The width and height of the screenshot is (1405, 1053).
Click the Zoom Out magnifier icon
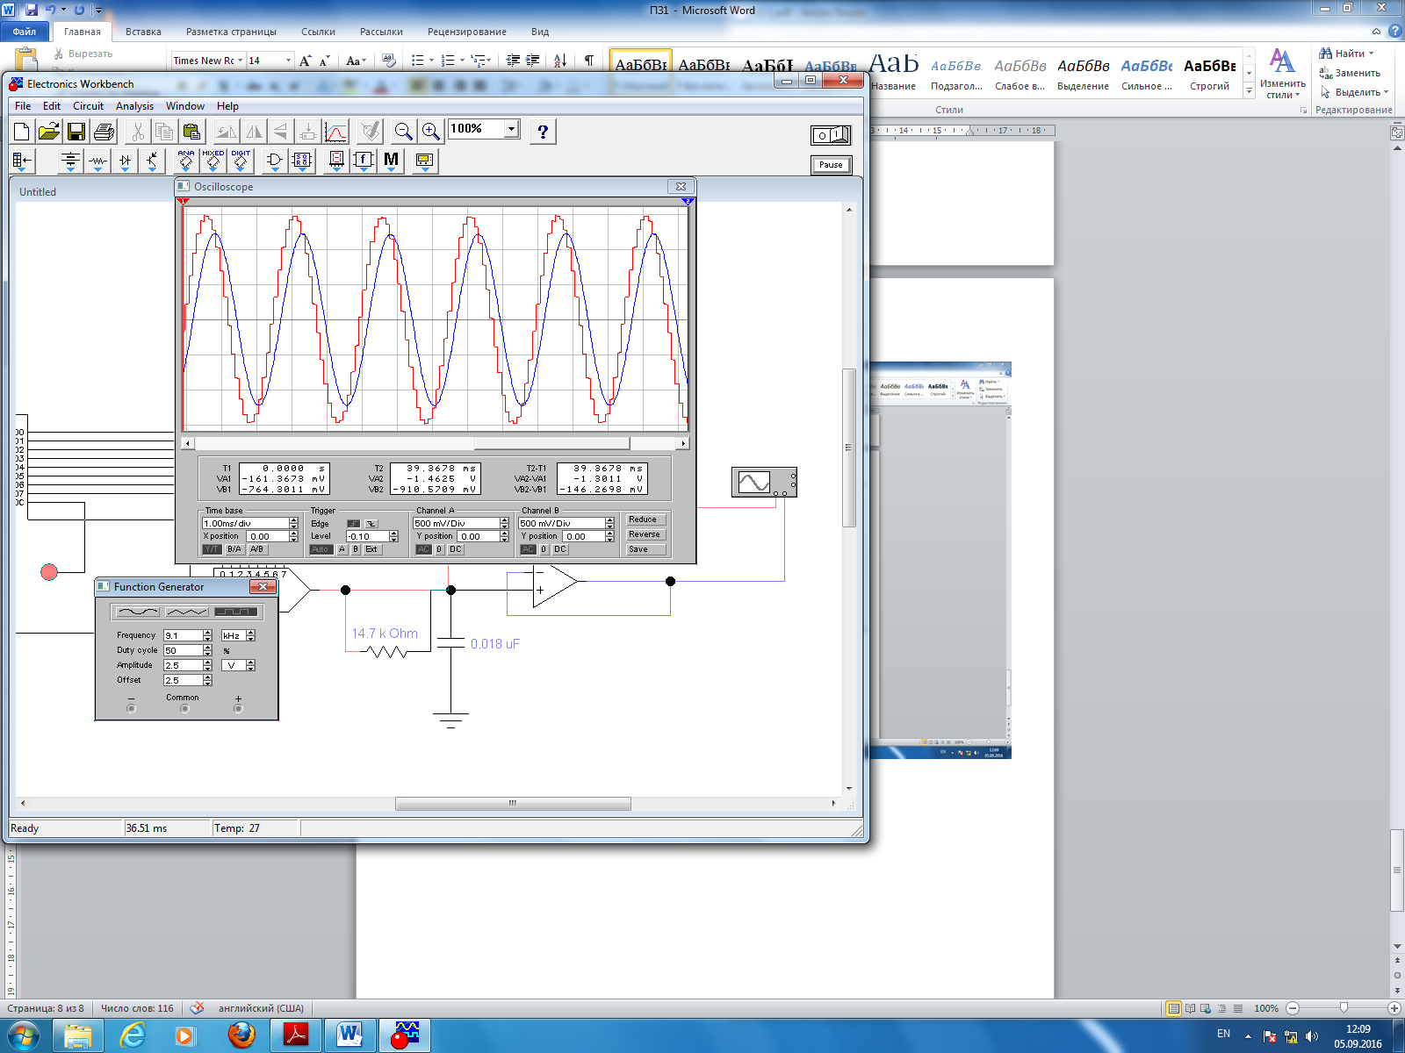pyautogui.click(x=403, y=132)
